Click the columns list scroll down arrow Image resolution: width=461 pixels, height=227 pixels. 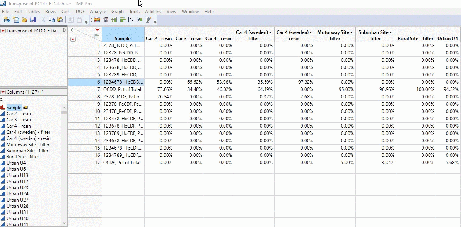pyautogui.click(x=64, y=223)
